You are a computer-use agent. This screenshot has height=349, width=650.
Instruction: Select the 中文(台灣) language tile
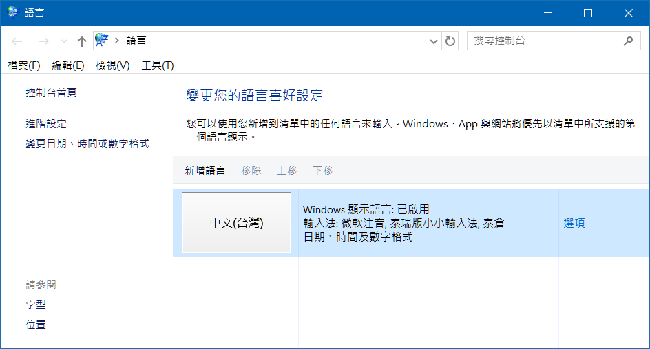coord(236,222)
